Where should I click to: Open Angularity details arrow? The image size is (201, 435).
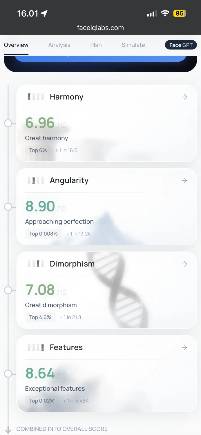pyautogui.click(x=184, y=180)
